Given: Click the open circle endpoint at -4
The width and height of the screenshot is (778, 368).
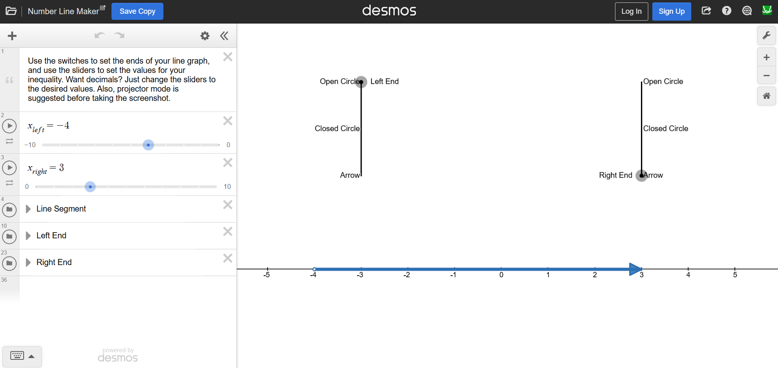Looking at the screenshot, I should [314, 269].
